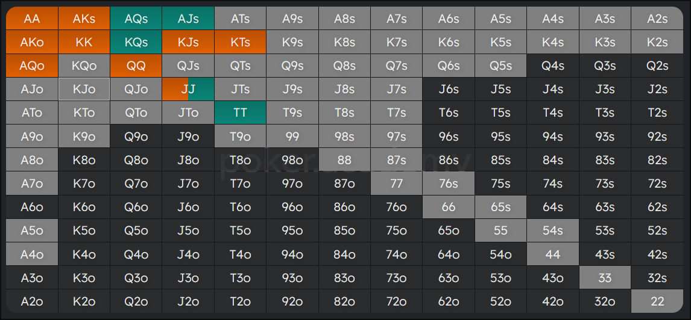This screenshot has width=691, height=320.
Task: Click the gray 76s cell
Action: coord(449,183)
